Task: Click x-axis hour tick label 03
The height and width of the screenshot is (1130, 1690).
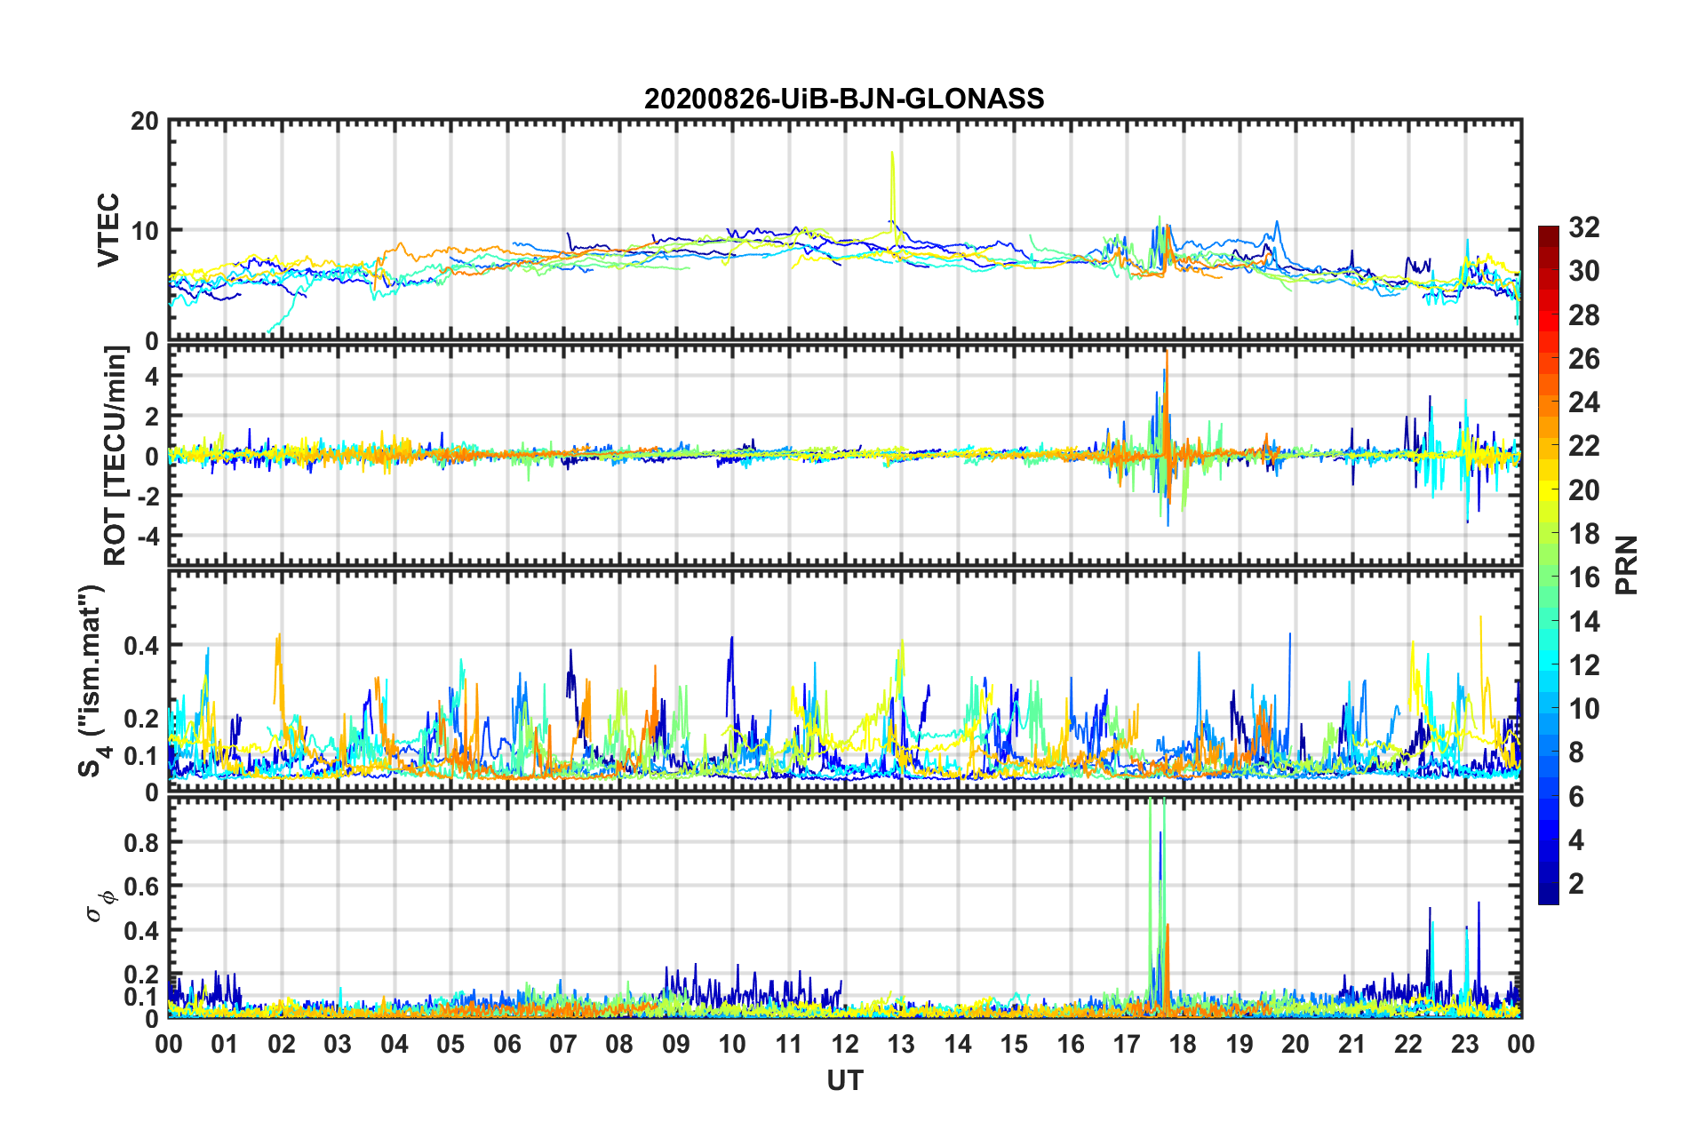Action: click(x=338, y=1044)
